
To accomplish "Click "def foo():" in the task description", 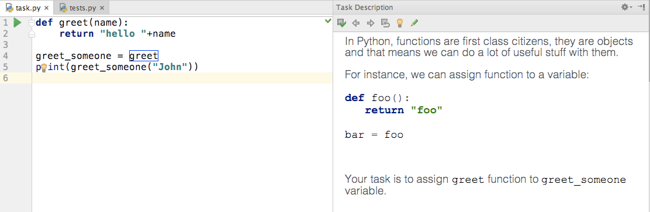I will pos(377,98).
